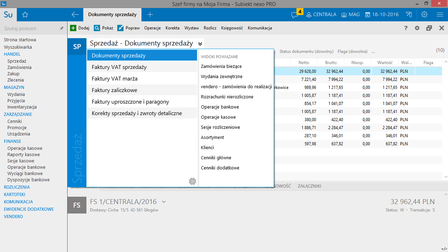Viewport: 448px width, 252px height.
Task: Click the Pokaż toolbar button
Action: pos(103,28)
